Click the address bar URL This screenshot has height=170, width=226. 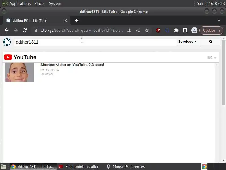(81, 30)
